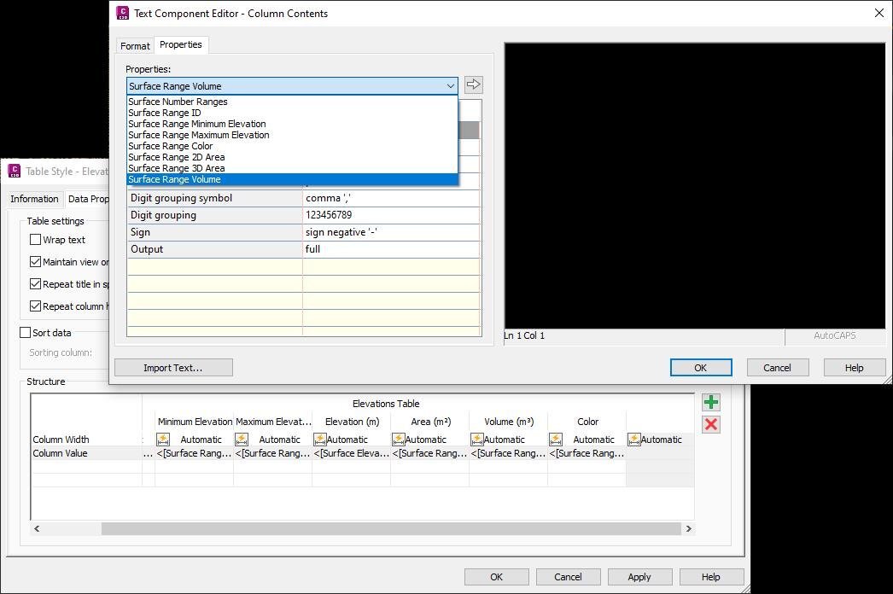Cancel the Text Component Editor dialog
893x594 pixels.
tap(777, 368)
